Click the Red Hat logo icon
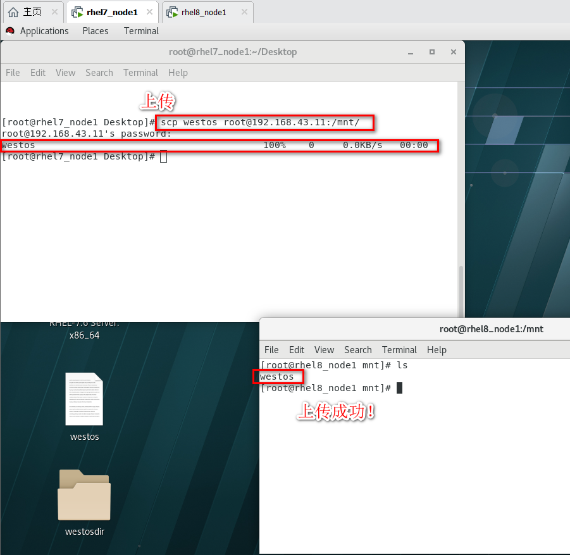This screenshot has width=570, height=555. point(10,31)
